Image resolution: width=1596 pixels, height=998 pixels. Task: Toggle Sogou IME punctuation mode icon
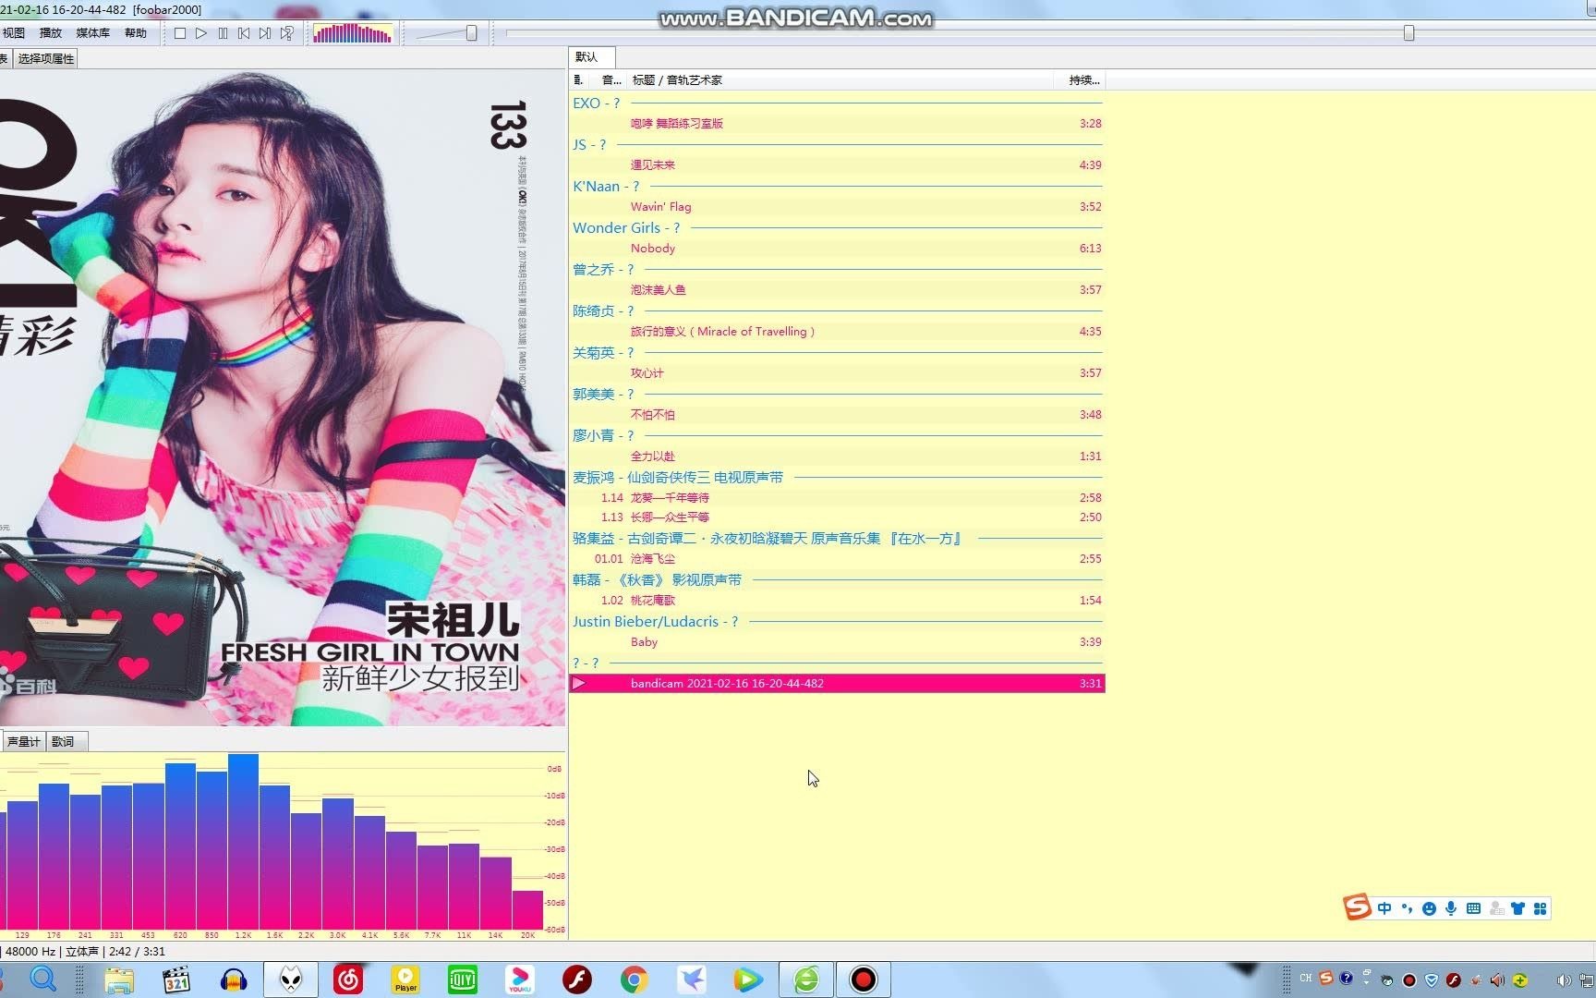click(1407, 909)
